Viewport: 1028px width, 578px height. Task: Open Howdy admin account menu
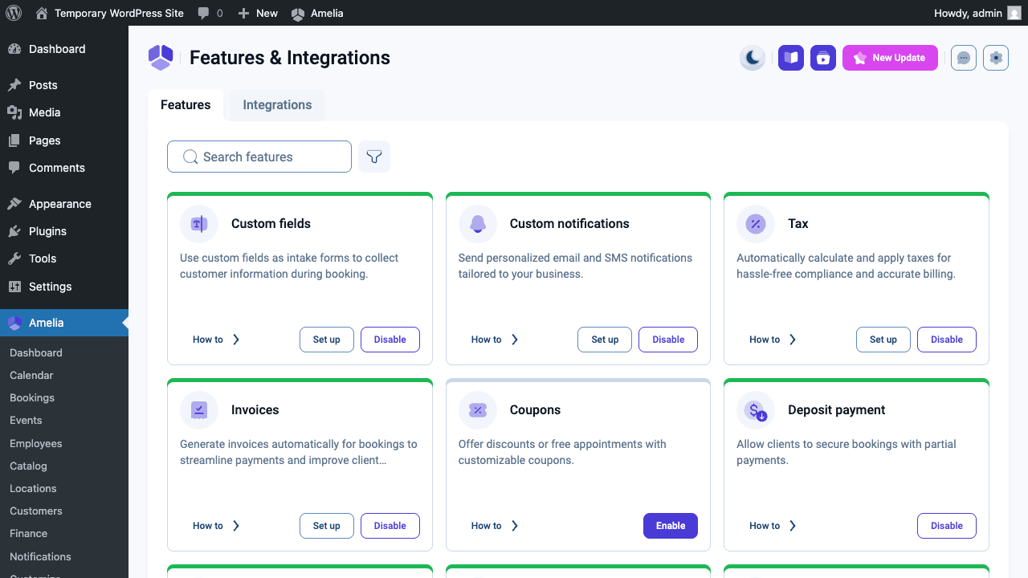(x=977, y=13)
